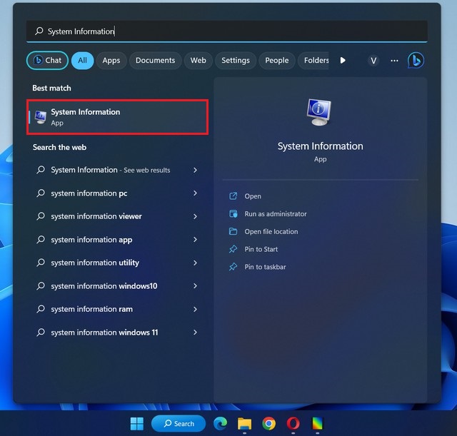Select suggestion 'system information utility'
457x436 pixels.
point(117,263)
